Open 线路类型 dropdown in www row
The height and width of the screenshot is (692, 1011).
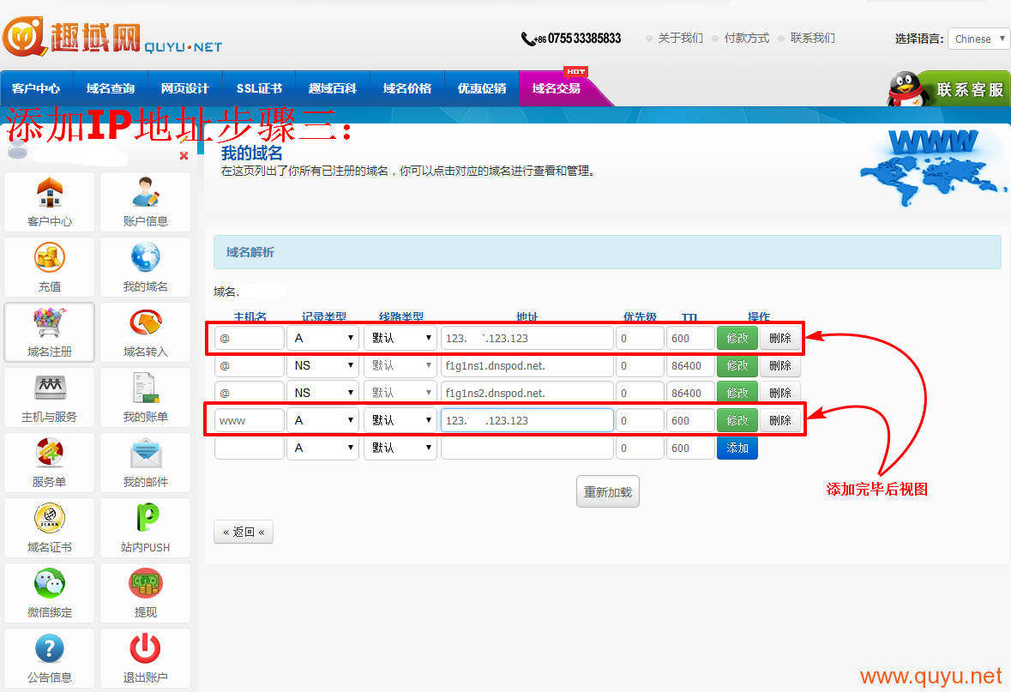tap(400, 420)
